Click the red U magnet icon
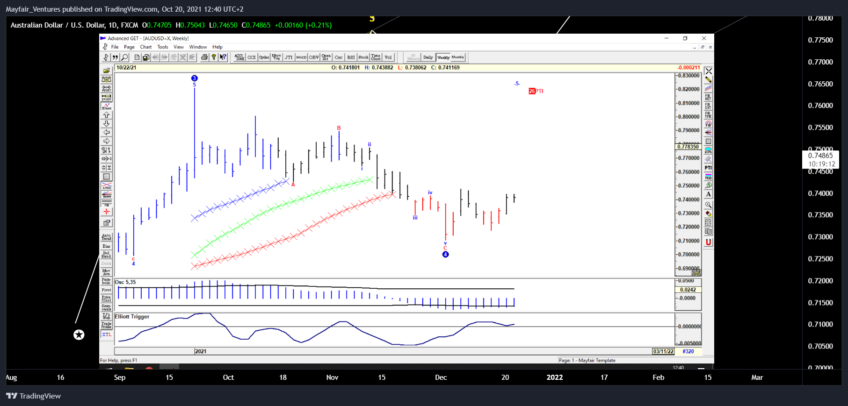Image resolution: width=848 pixels, height=406 pixels. pyautogui.click(x=708, y=242)
